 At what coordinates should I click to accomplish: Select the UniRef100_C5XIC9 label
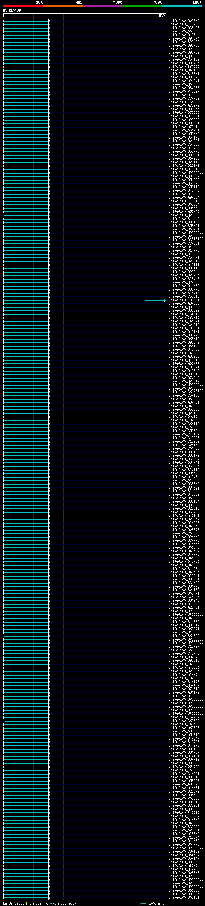click(x=184, y=59)
